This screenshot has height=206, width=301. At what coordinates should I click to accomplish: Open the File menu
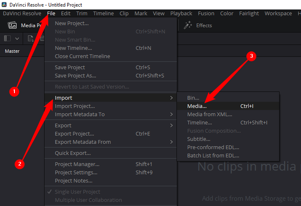pos(51,14)
